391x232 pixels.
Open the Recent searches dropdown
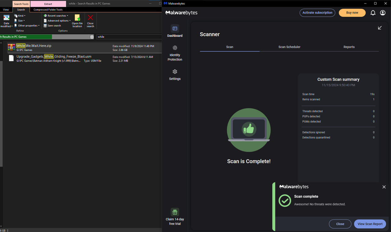(56, 16)
